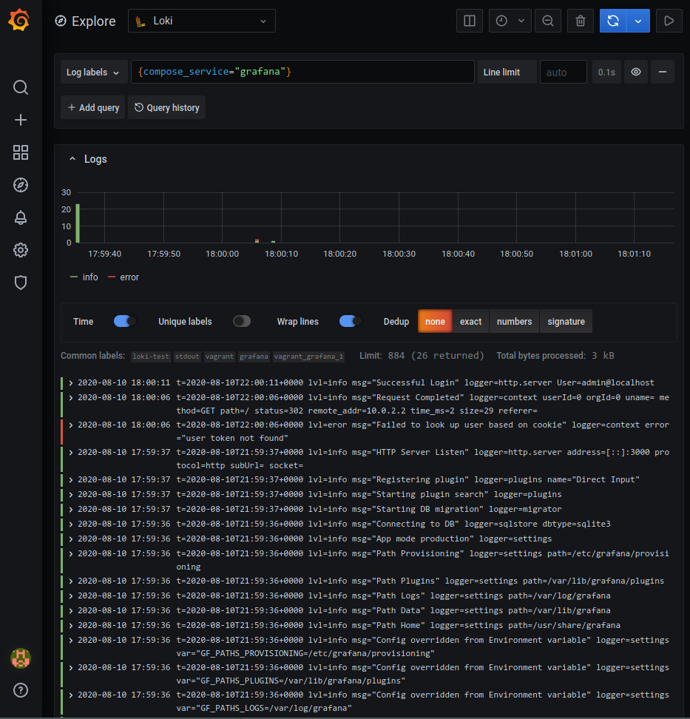Expand the Starting DB migration log row
The image size is (690, 719).
click(x=71, y=510)
